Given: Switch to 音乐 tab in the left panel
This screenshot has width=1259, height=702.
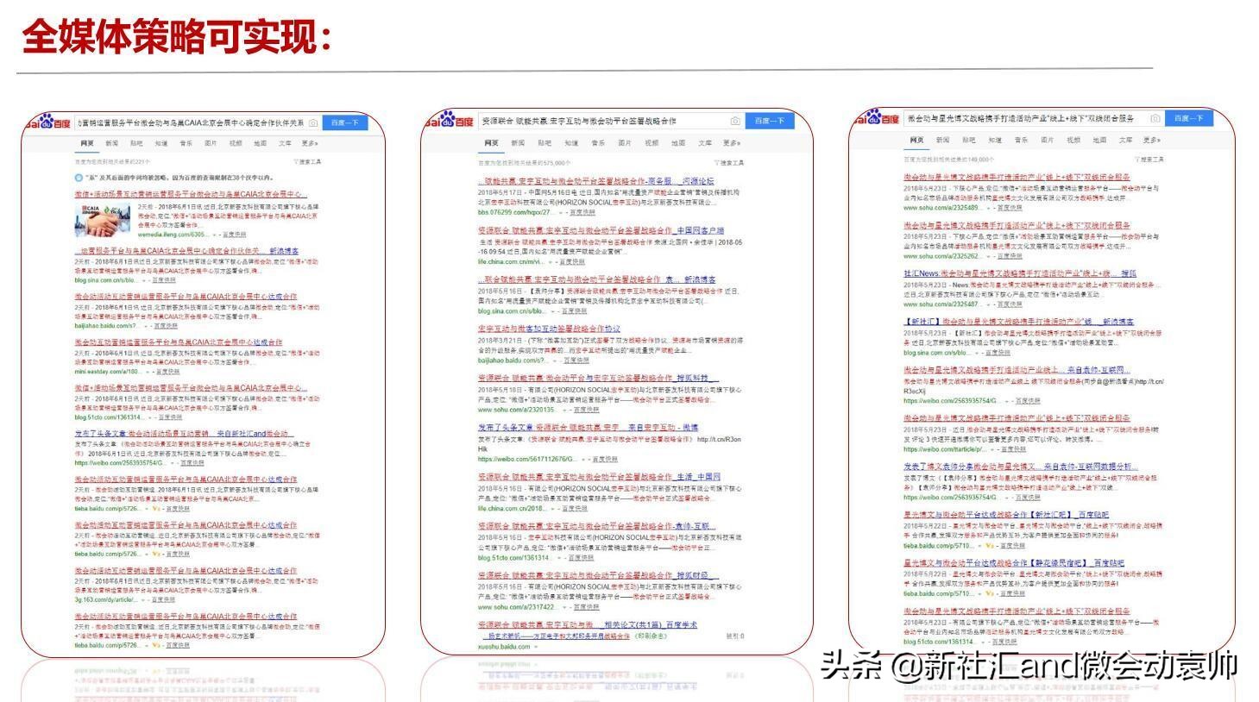Looking at the screenshot, I should tap(186, 143).
